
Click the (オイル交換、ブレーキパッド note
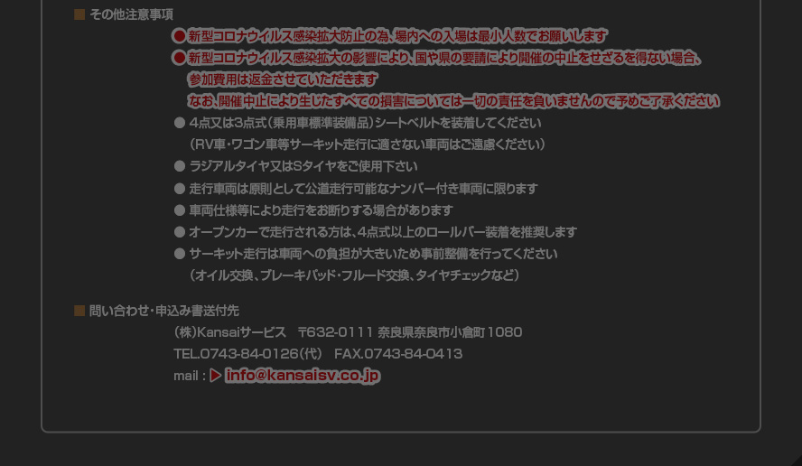pos(354,275)
